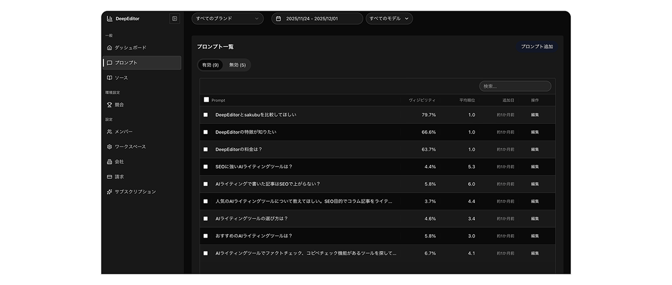
Task: Click the 5.3 average rank value
Action: 472,167
